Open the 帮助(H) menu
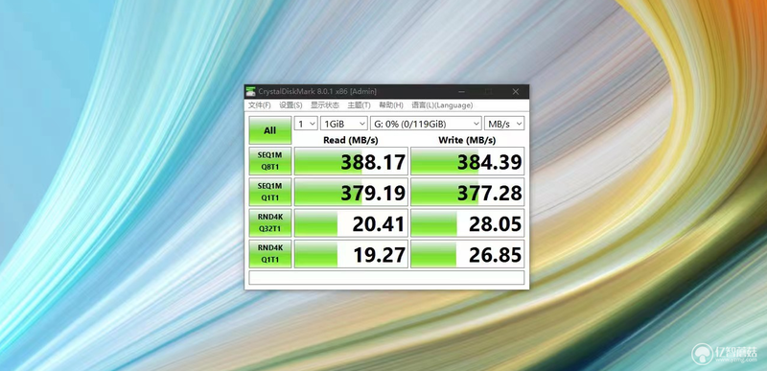The height and width of the screenshot is (371, 767). point(391,105)
